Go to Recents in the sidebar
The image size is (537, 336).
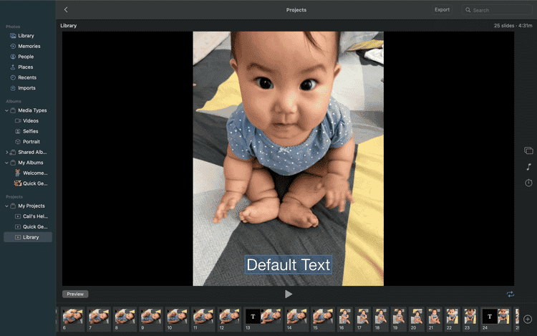27,77
